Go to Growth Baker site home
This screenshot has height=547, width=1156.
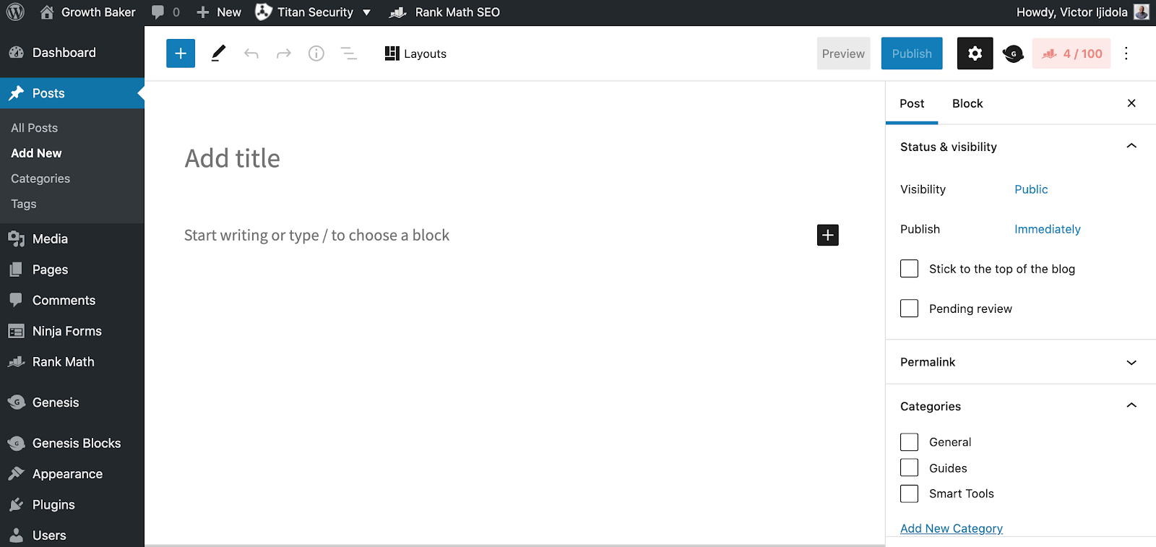[87, 12]
